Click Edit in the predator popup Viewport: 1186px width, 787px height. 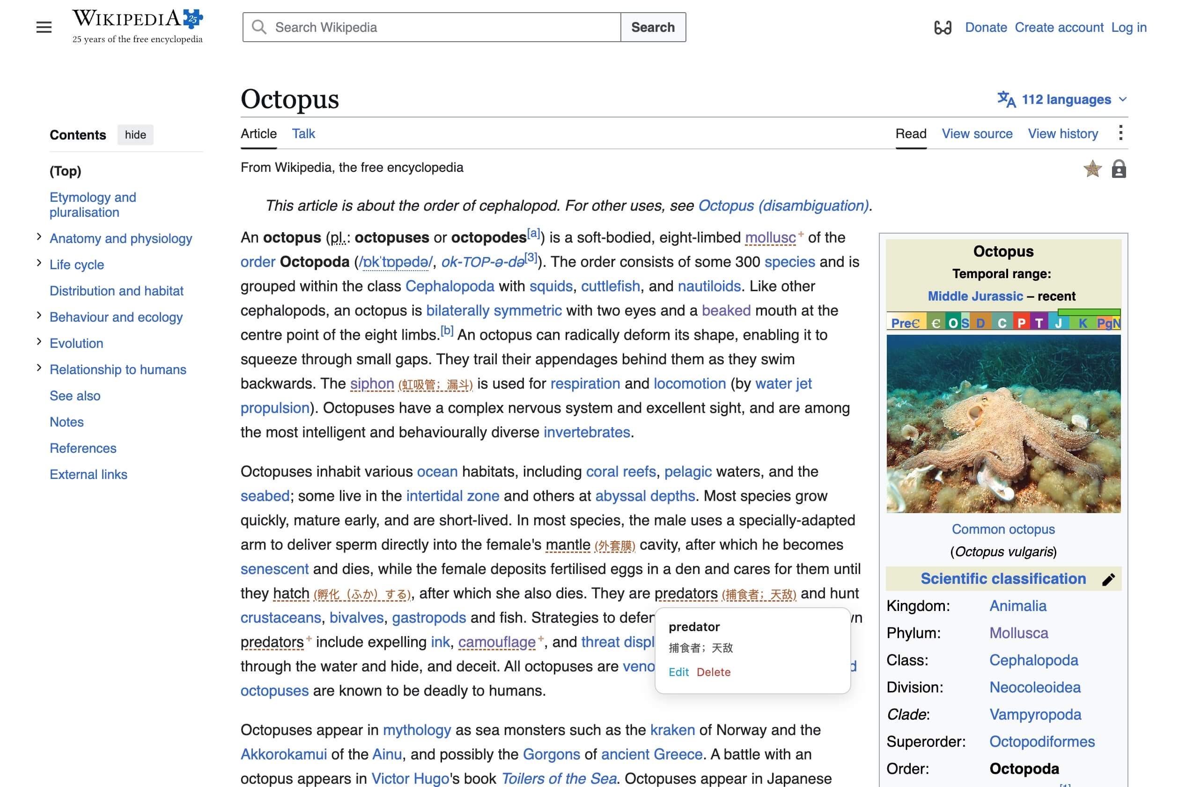click(678, 672)
